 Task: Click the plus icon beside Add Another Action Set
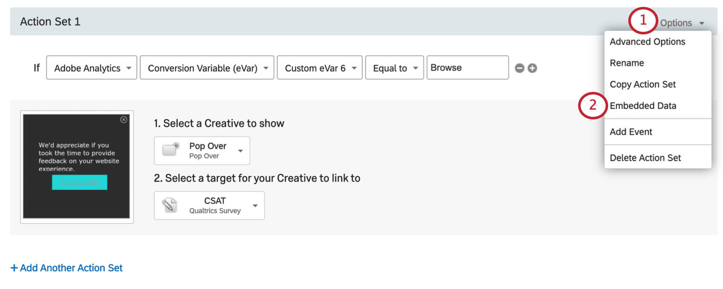tap(14, 268)
